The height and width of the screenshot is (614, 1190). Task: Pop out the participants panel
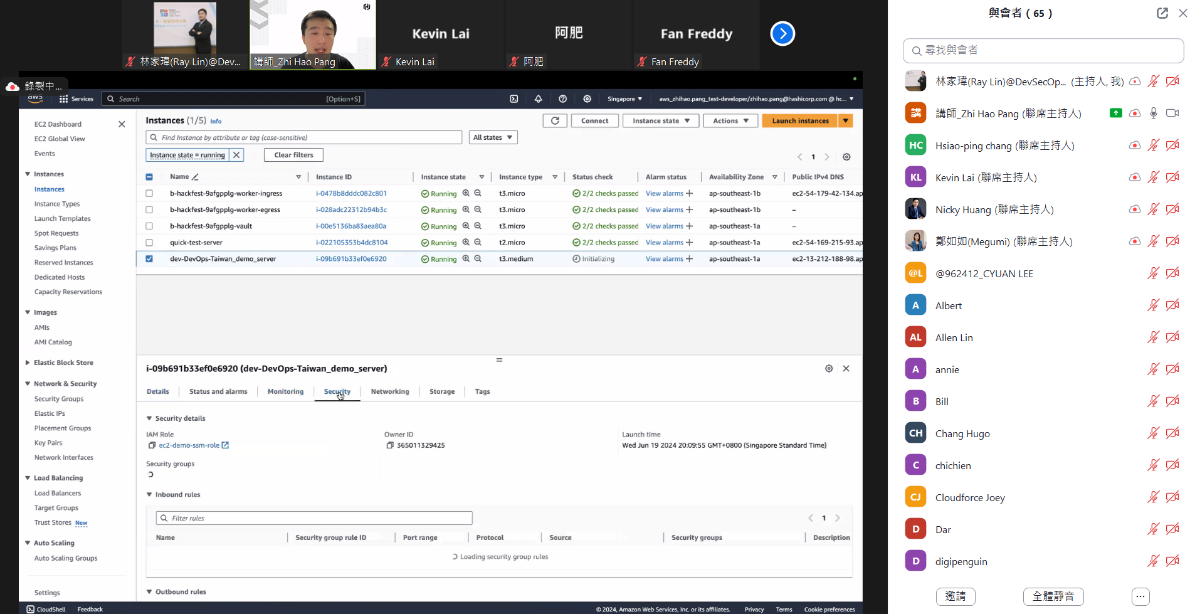(1162, 13)
